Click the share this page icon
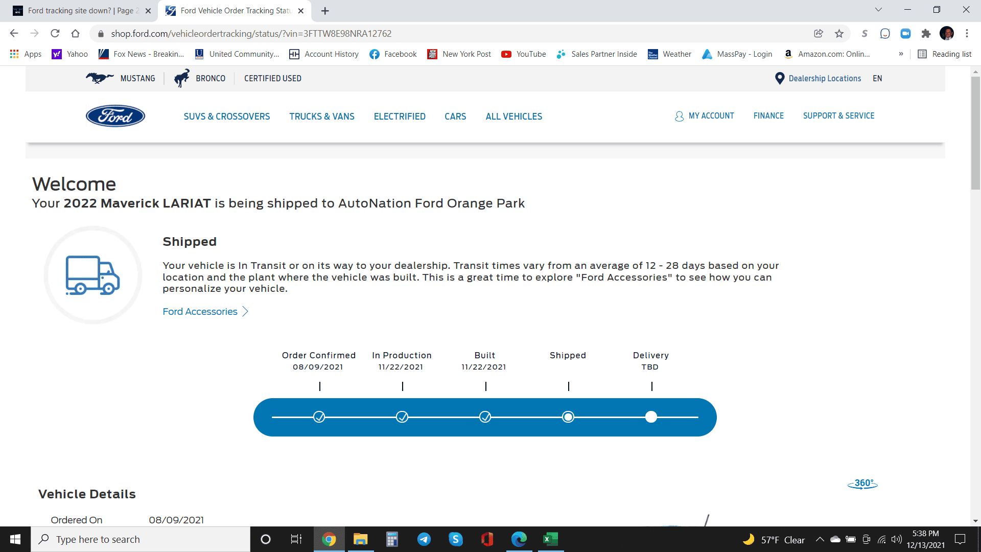Viewport: 981px width, 552px height. point(819,34)
